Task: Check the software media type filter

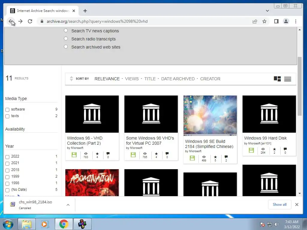Action: click(7, 110)
